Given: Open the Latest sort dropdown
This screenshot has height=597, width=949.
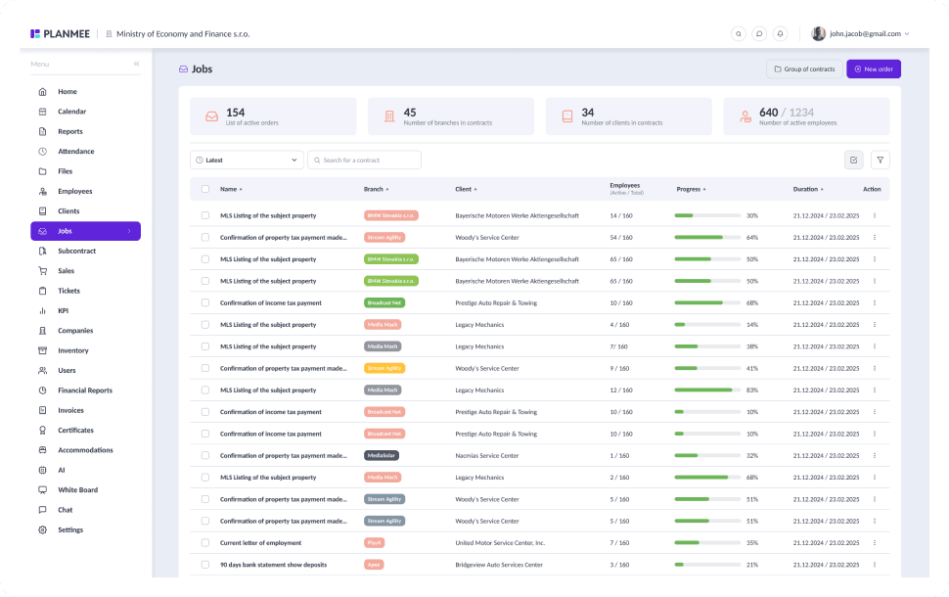Looking at the screenshot, I should [247, 160].
